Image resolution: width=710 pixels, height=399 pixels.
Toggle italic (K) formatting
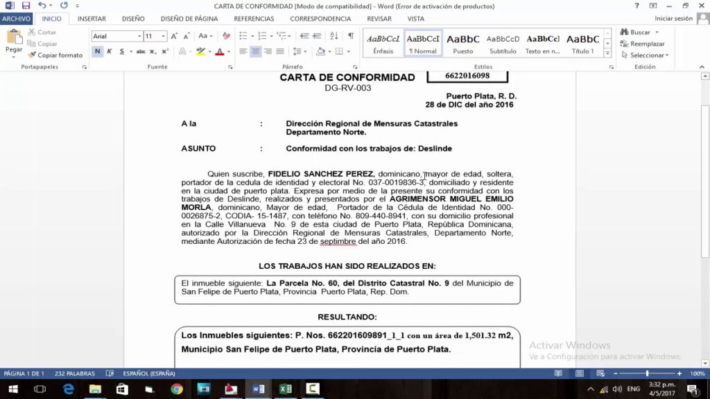109,51
